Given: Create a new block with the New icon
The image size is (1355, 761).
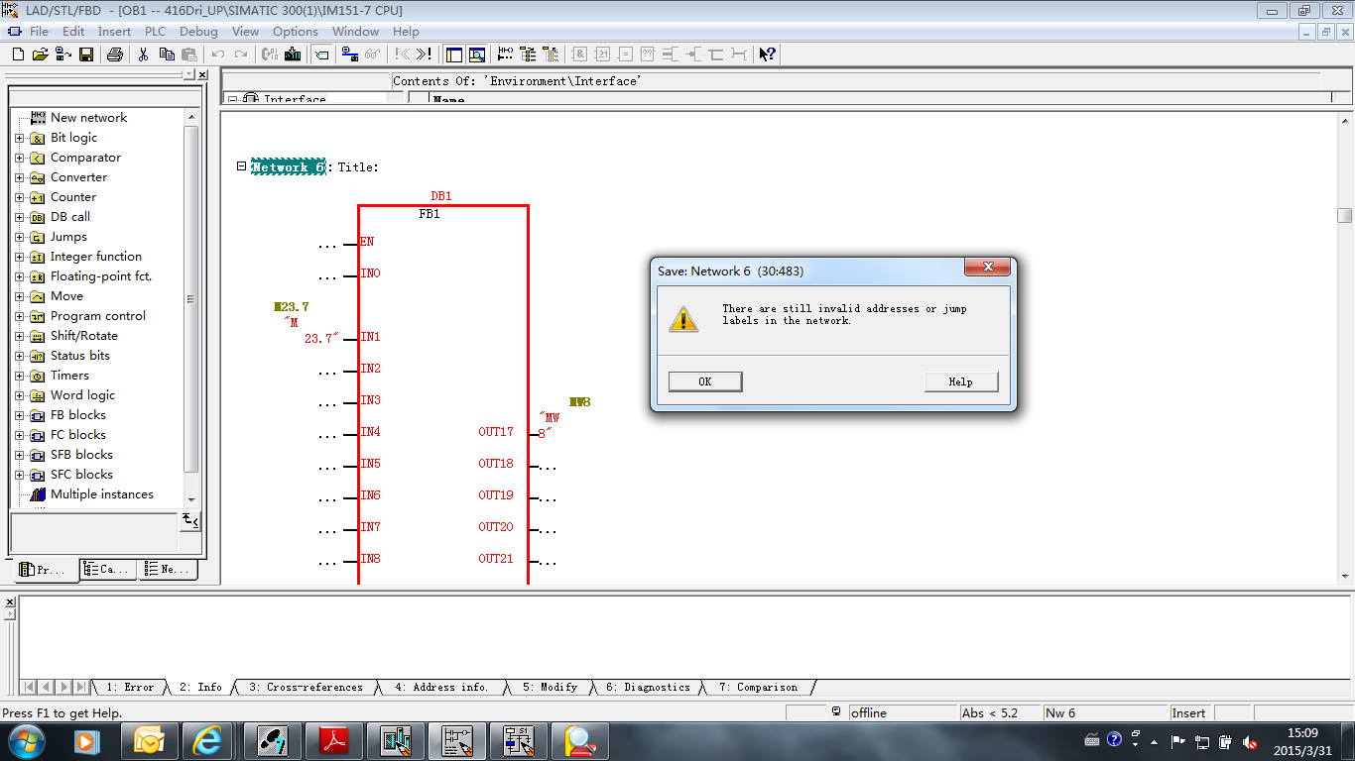Looking at the screenshot, I should (18, 54).
